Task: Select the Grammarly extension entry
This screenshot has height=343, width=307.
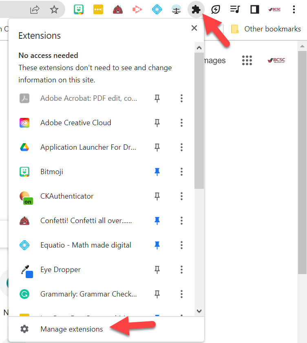Action: [88, 294]
